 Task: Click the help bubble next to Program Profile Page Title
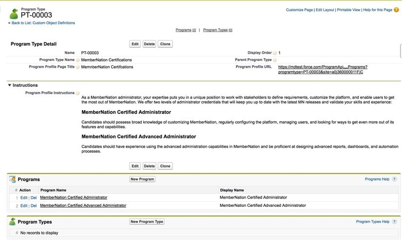click(77, 67)
